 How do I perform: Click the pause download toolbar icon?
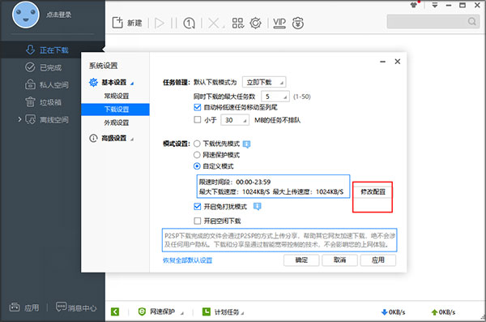174,23
